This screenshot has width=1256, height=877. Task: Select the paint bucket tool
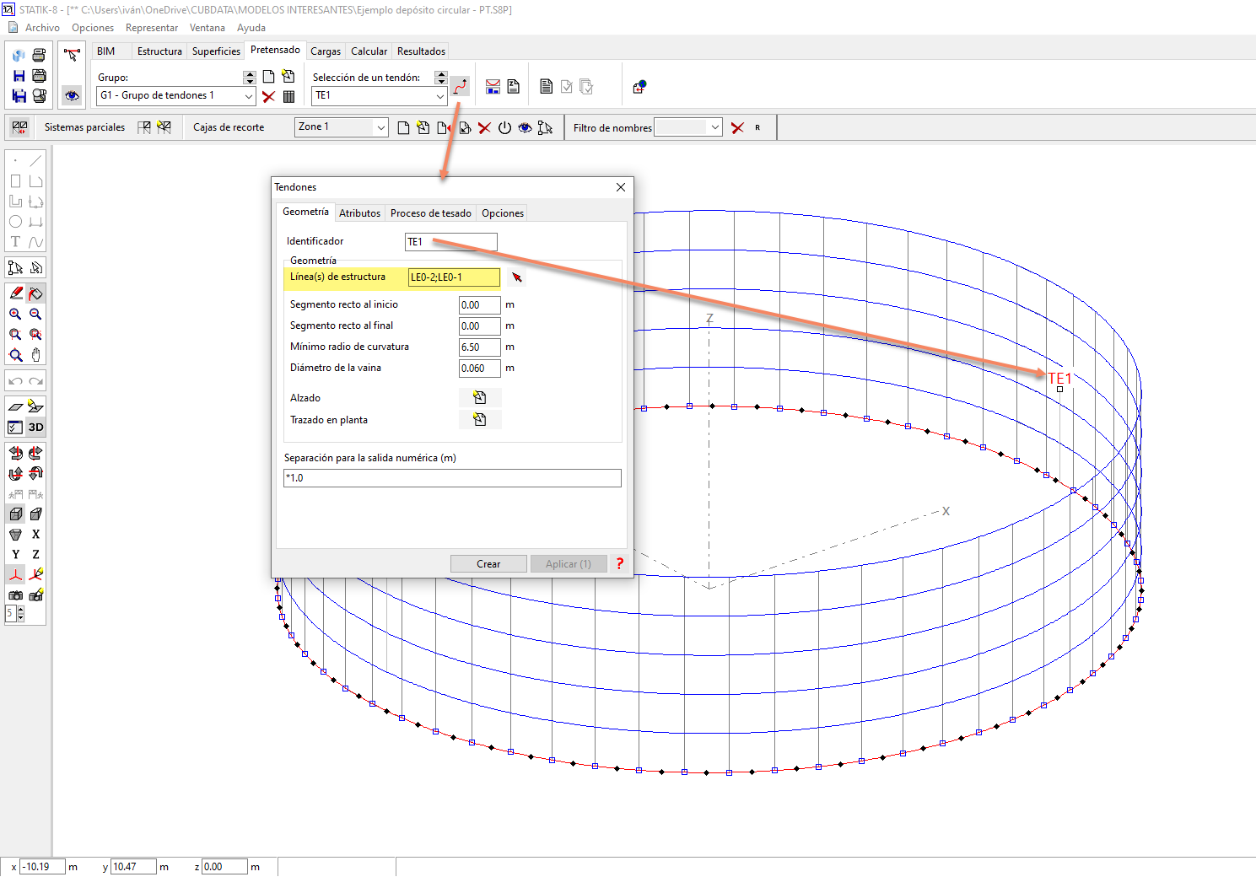pyautogui.click(x=35, y=293)
